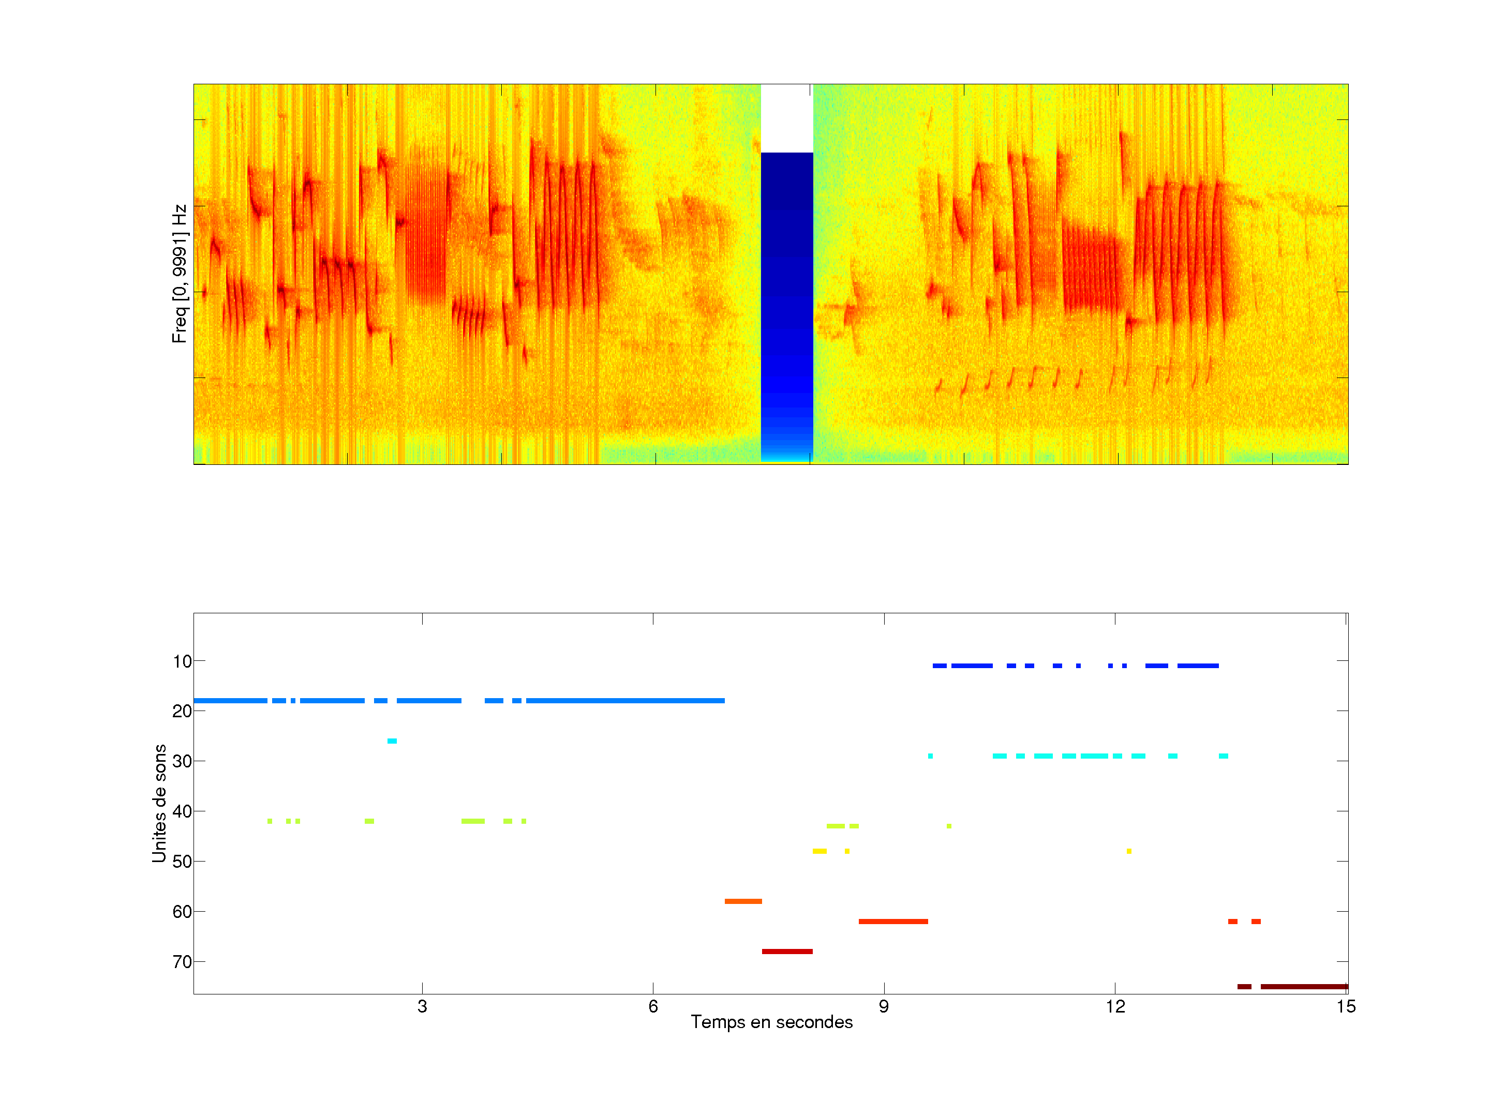Click x-axis tick label 15
Image resolution: width=1490 pixels, height=1117 pixels.
point(1346,1006)
